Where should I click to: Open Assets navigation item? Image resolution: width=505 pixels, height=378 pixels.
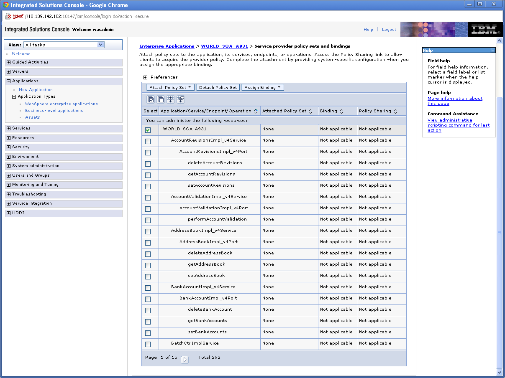33,117
